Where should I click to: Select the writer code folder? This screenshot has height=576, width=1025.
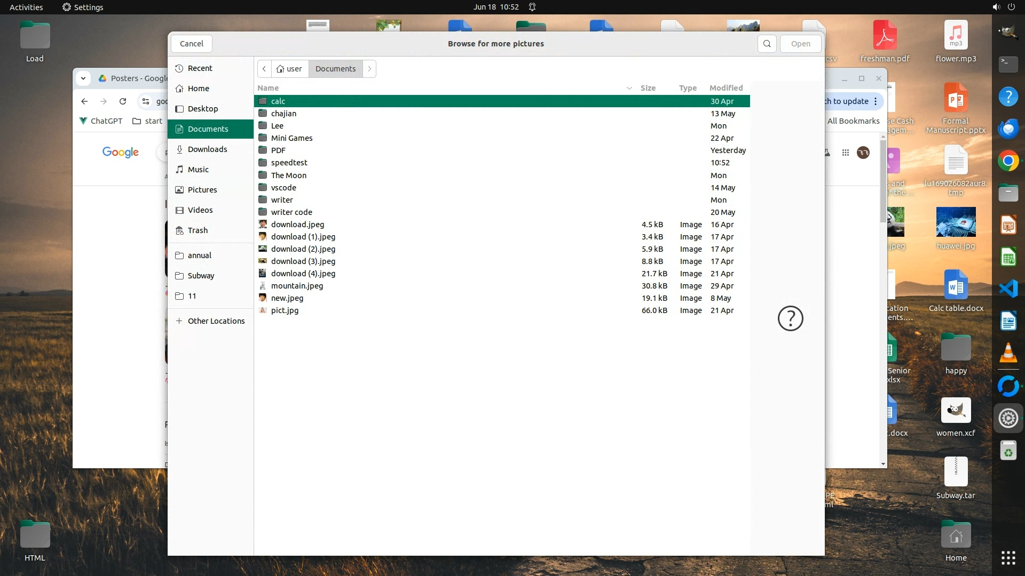pyautogui.click(x=291, y=212)
